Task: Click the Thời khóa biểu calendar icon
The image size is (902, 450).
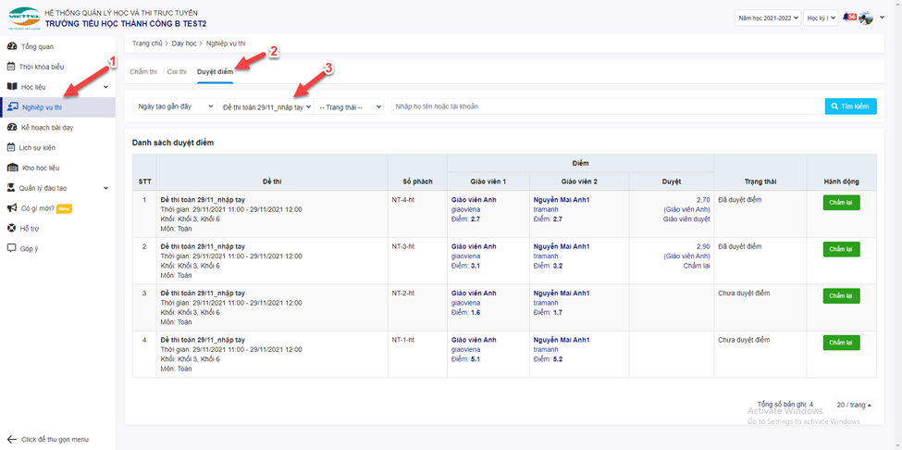Action: [x=11, y=67]
